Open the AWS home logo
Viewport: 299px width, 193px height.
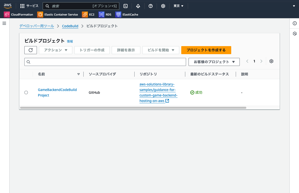click(8, 6)
